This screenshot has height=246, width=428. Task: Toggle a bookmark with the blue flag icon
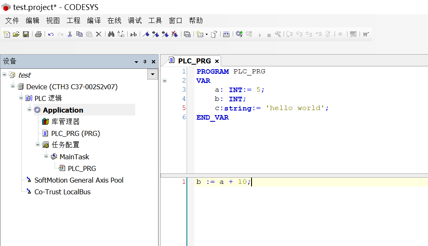145,34
